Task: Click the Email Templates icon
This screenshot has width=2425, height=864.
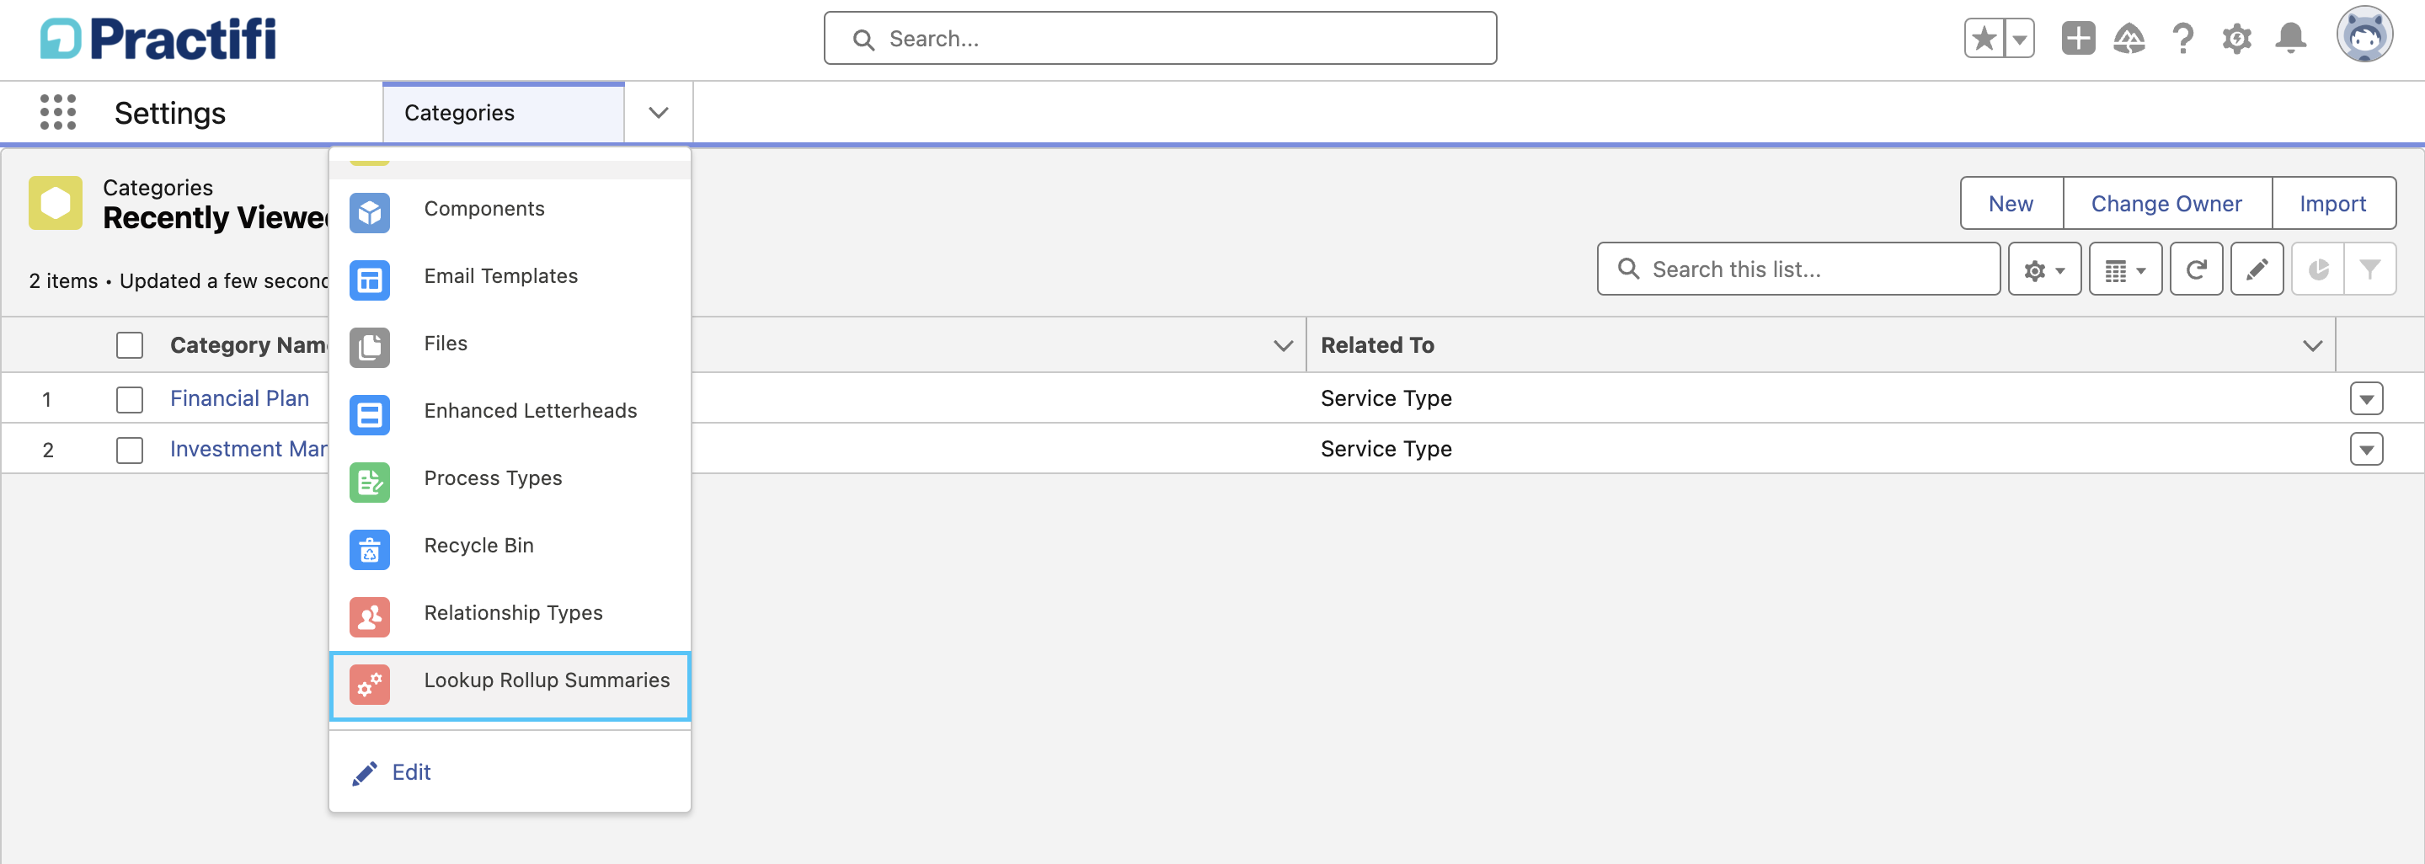Action: click(x=369, y=280)
